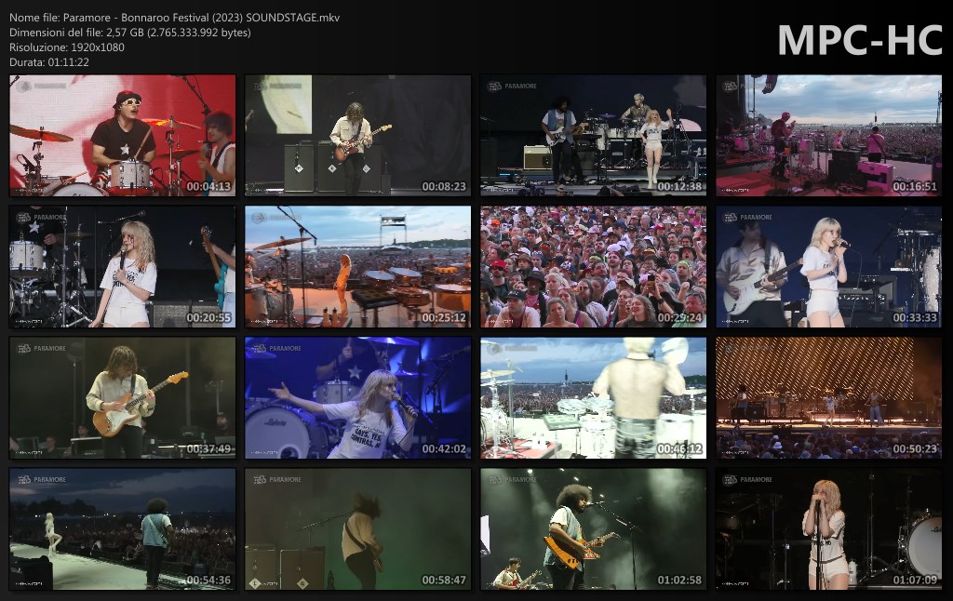Select the crowd-view thumbnail at 00:16:51
Screen dimensions: 953x601
(x=828, y=136)
